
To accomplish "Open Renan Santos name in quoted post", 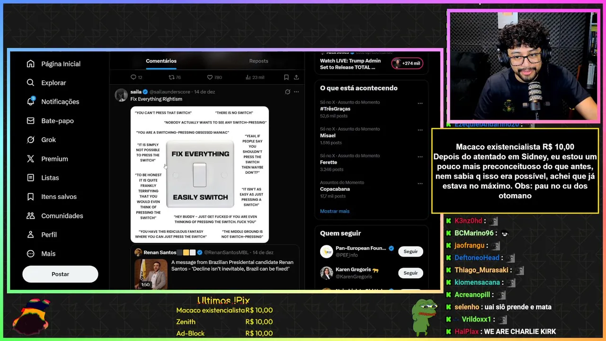I will (x=160, y=252).
